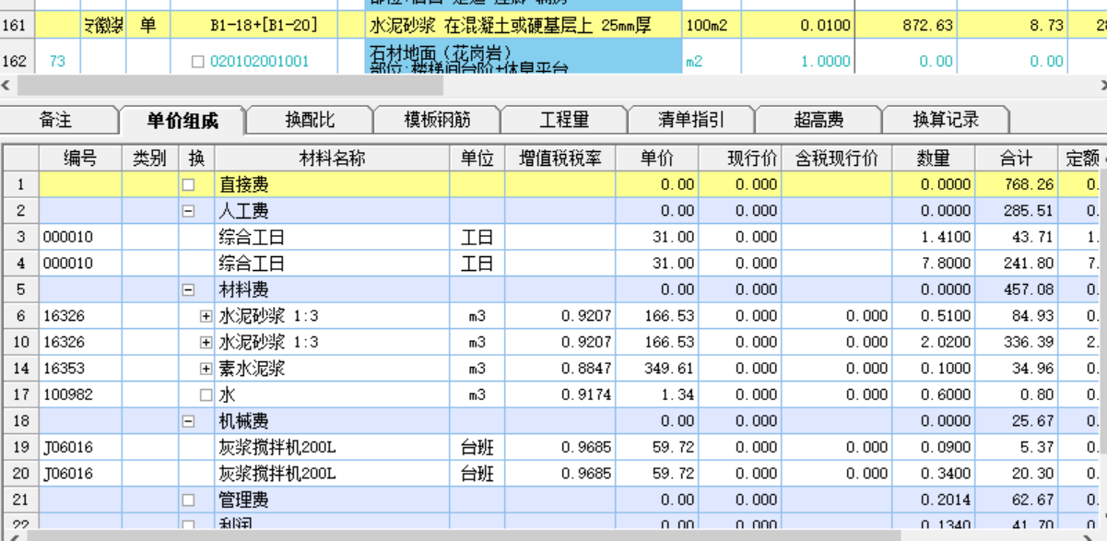Switch to the 换配比 tab
The height and width of the screenshot is (541, 1107).
pyautogui.click(x=310, y=120)
